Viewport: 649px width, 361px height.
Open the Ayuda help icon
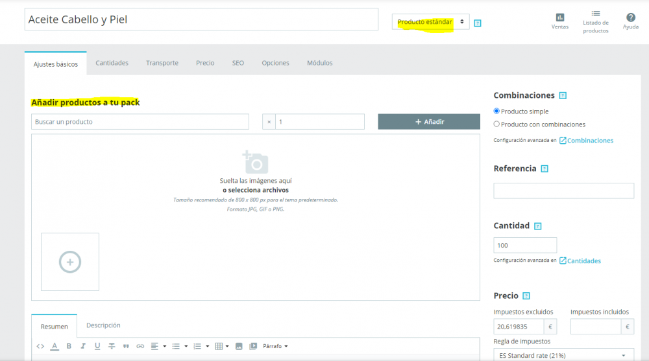[x=630, y=17]
